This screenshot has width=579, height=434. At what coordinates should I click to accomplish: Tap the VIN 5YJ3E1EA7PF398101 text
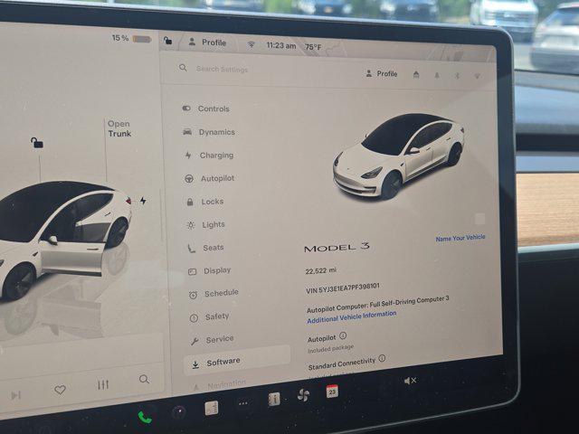343,288
